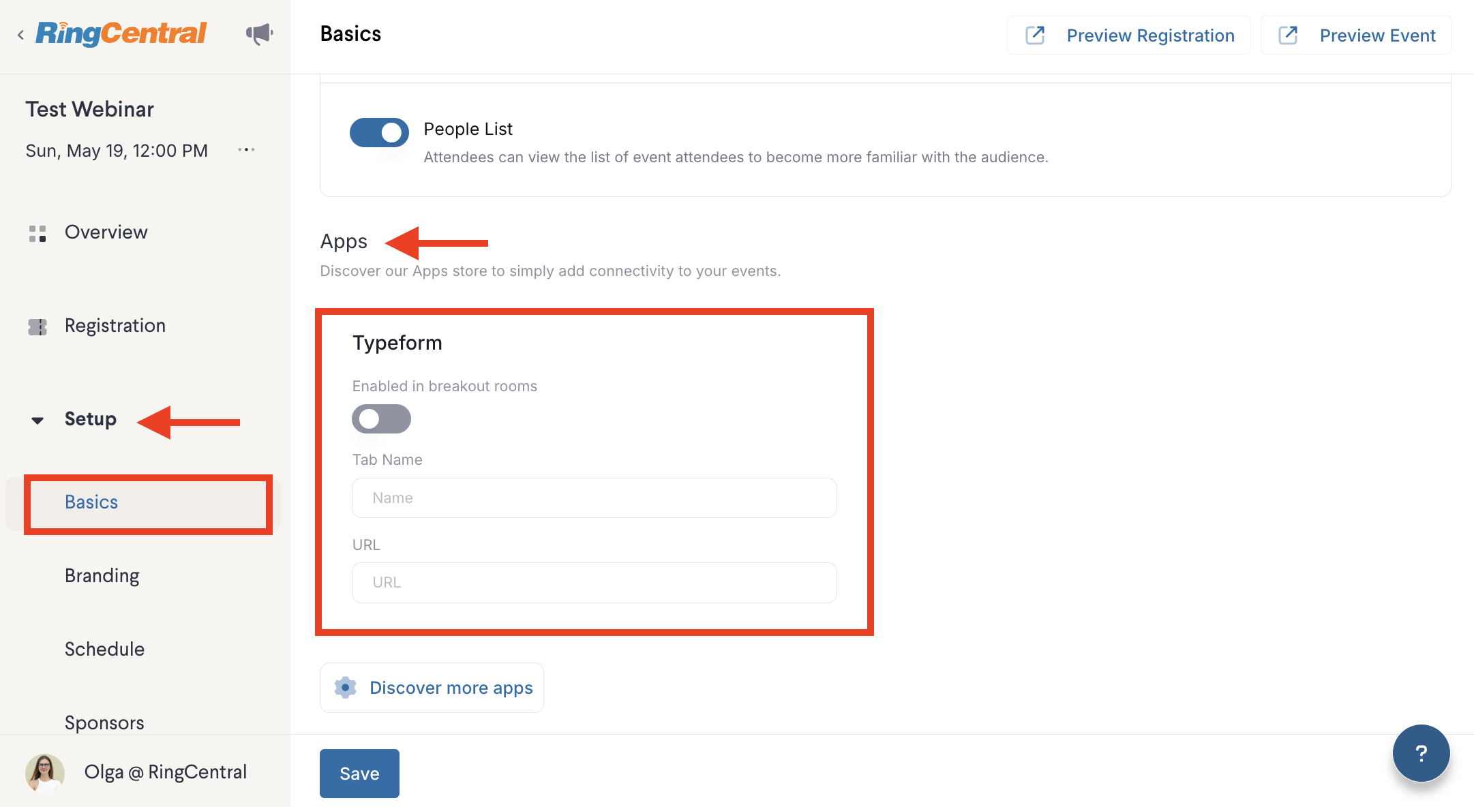Collapse the Setup section arrow
The height and width of the screenshot is (807, 1474).
[x=37, y=421]
